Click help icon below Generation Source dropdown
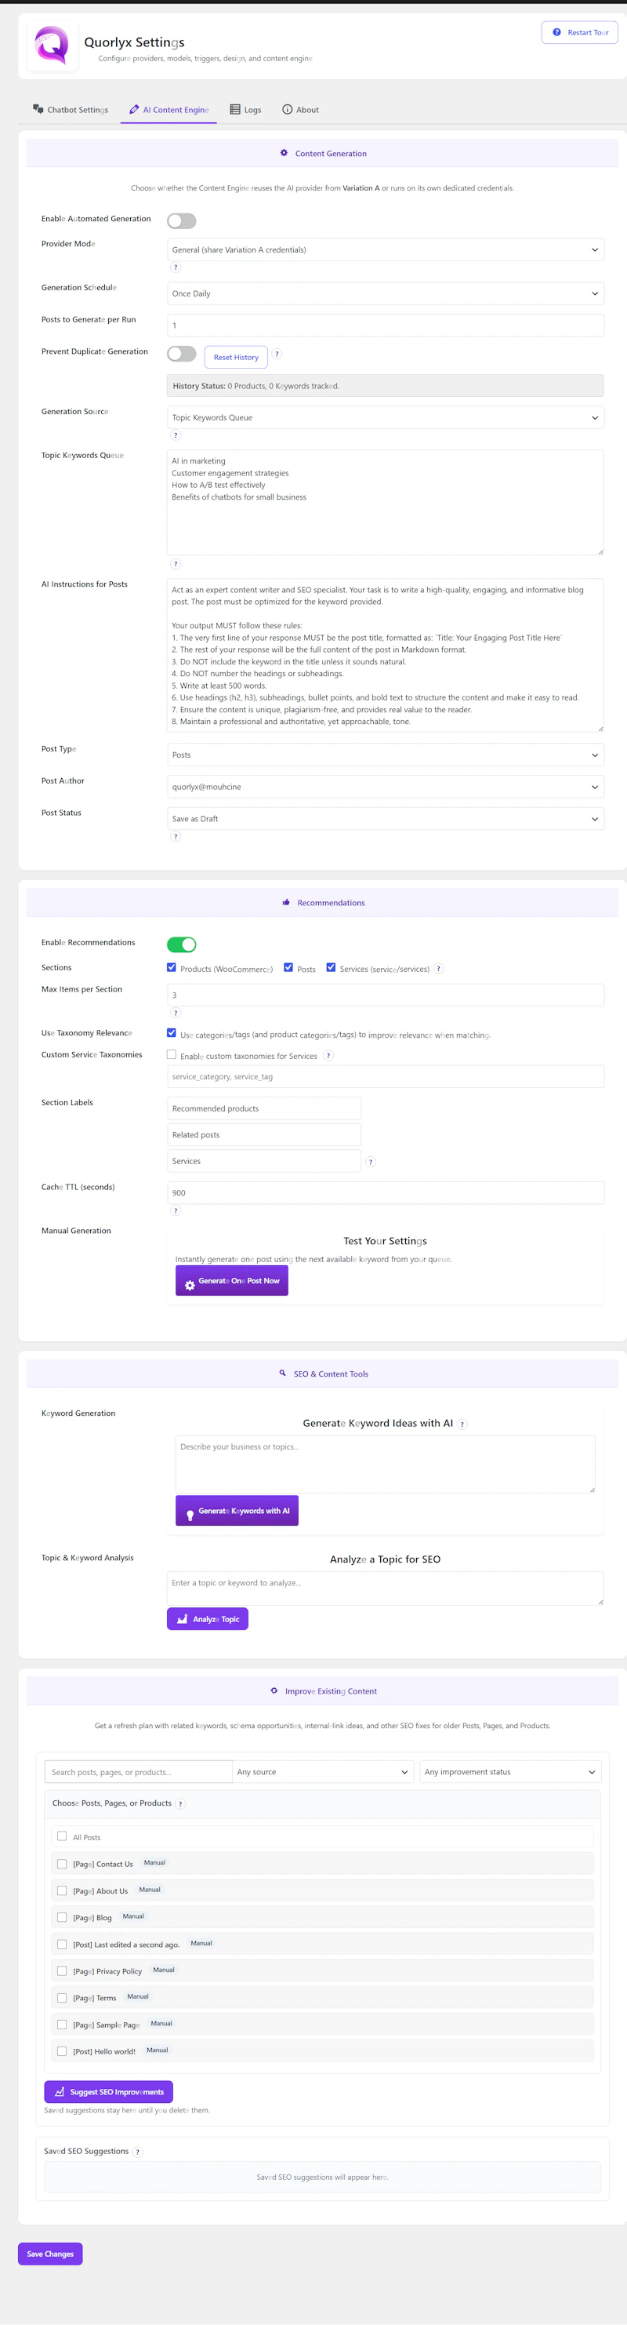The height and width of the screenshot is (2325, 627). (x=176, y=435)
